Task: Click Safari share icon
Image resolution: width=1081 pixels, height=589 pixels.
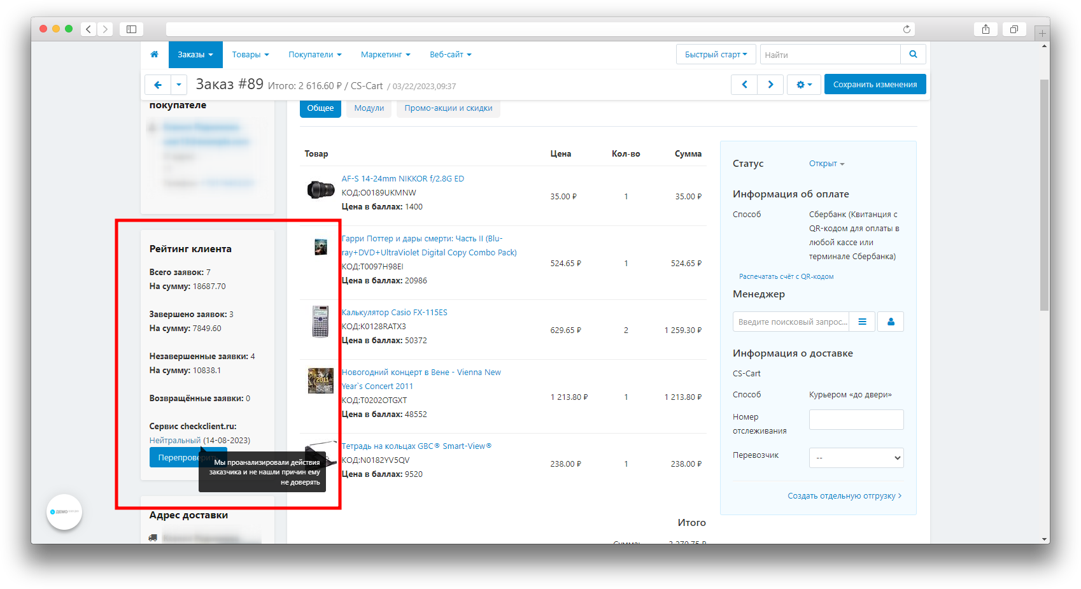Action: pos(986,29)
